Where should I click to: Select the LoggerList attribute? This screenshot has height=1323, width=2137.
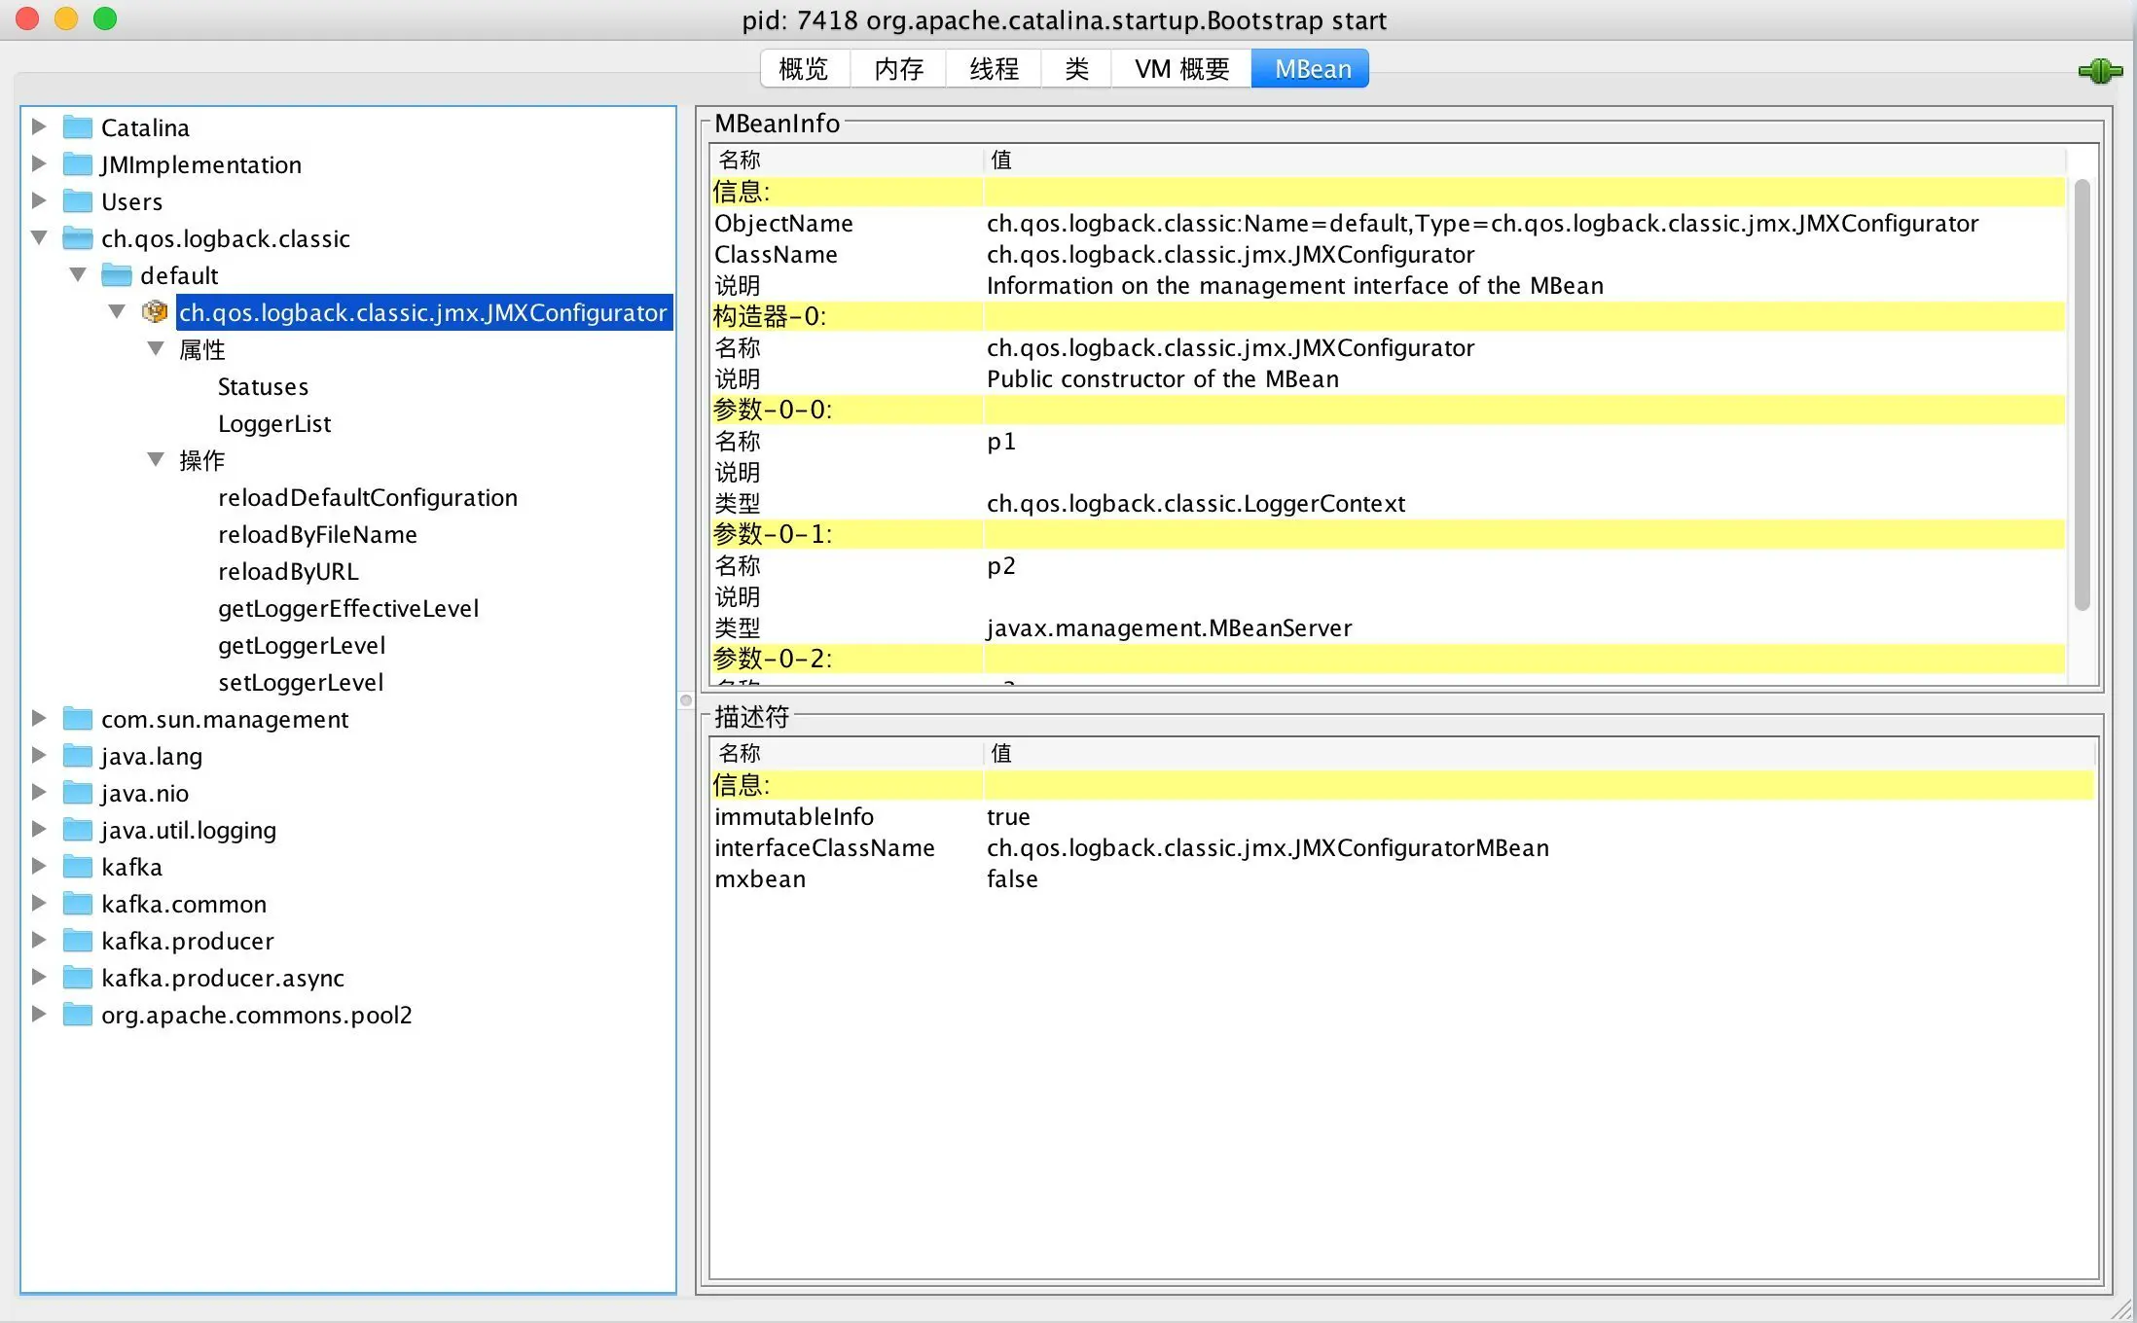274,424
